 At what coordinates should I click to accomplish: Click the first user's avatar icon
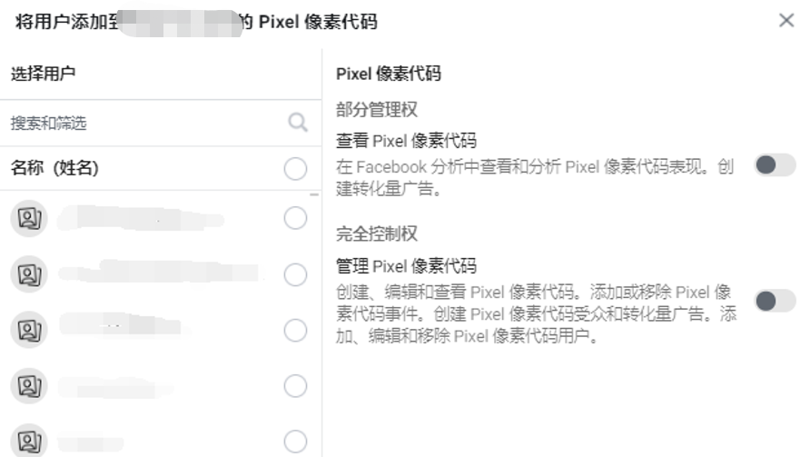click(x=29, y=218)
